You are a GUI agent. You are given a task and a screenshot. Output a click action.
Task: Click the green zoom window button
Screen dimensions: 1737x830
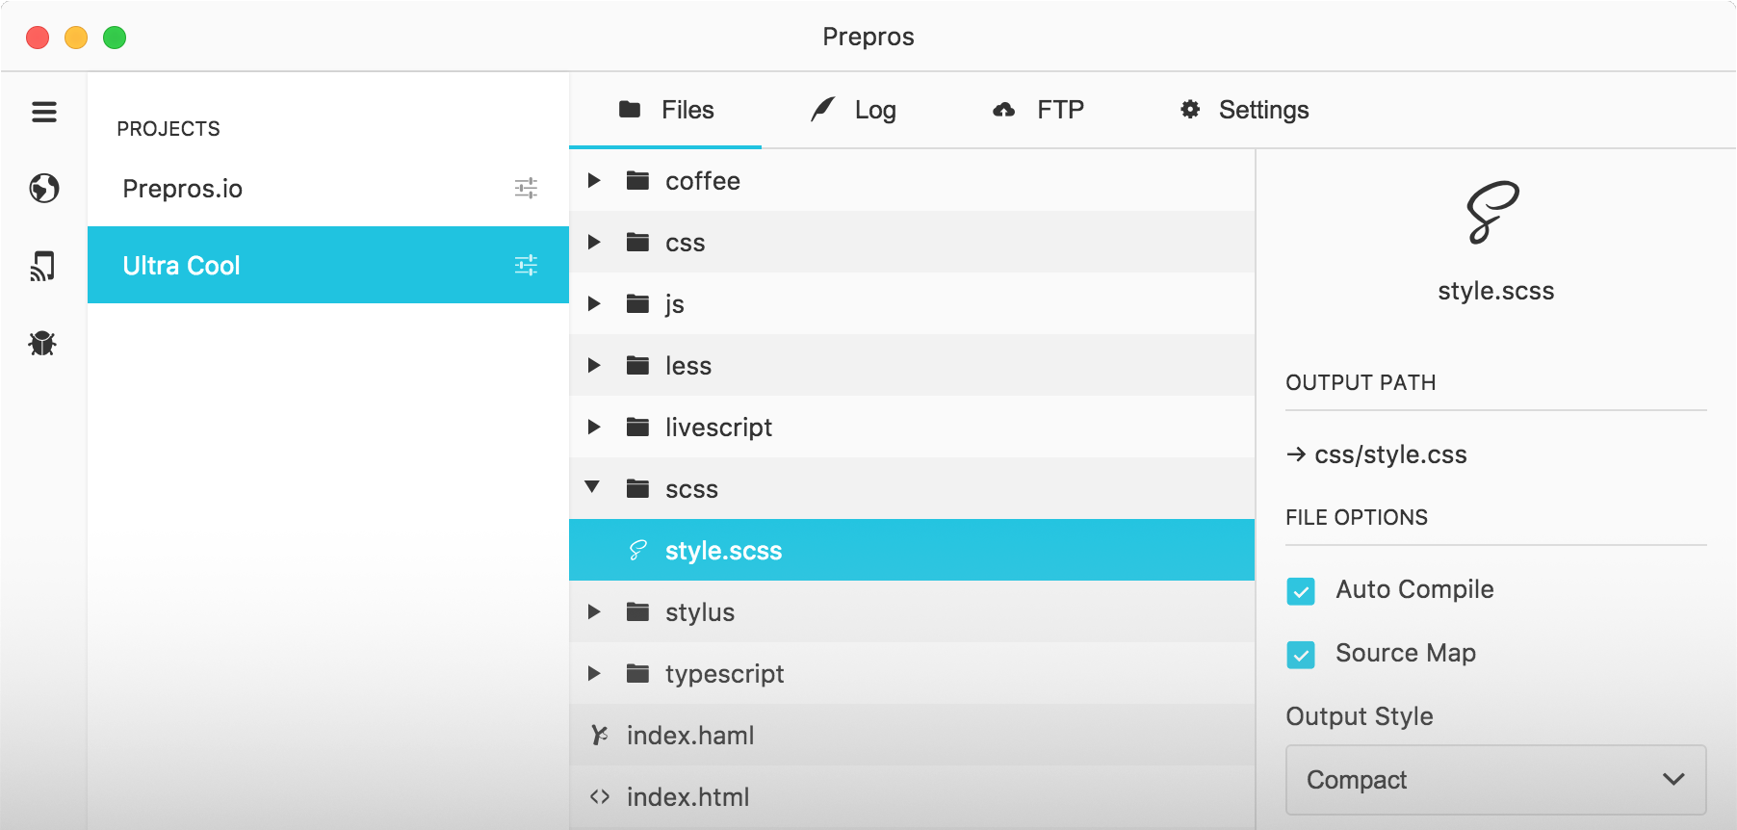(x=115, y=38)
